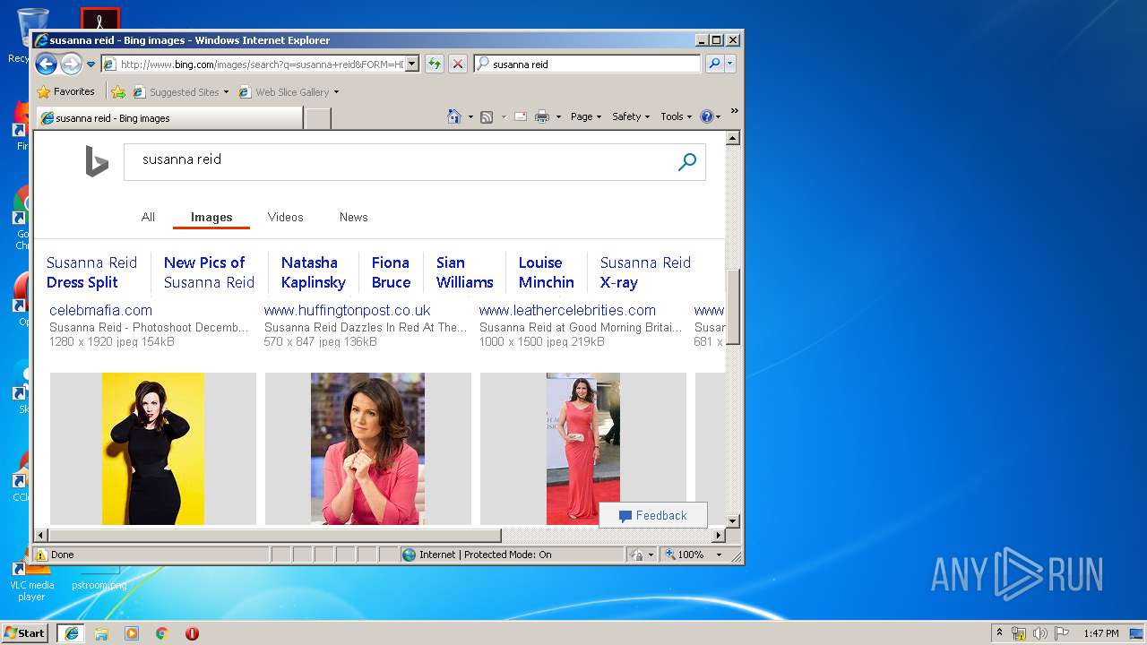
Task: Open the Natasha Kaplinsky related search
Action: click(x=313, y=272)
